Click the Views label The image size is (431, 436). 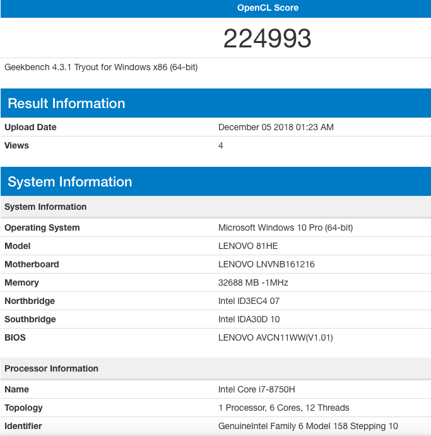point(16,145)
